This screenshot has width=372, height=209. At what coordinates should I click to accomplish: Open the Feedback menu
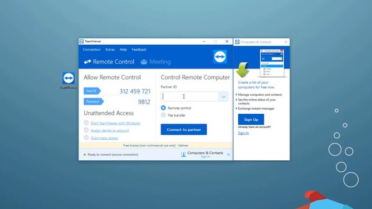[x=139, y=49]
